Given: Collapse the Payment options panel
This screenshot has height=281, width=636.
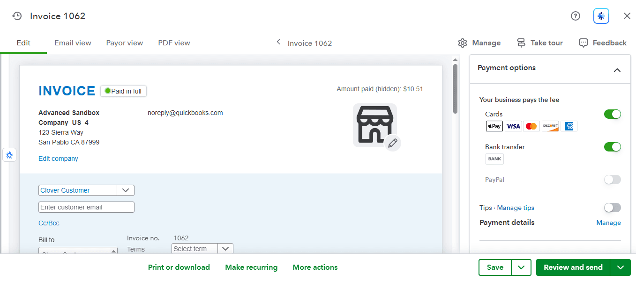Looking at the screenshot, I should point(617,70).
